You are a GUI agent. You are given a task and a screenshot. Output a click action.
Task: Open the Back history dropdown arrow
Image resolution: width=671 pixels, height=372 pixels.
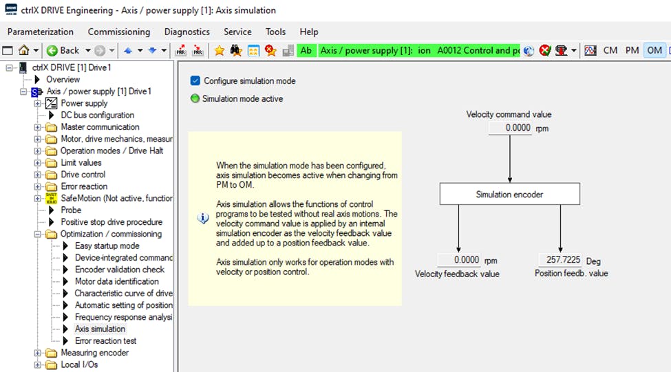tap(87, 50)
